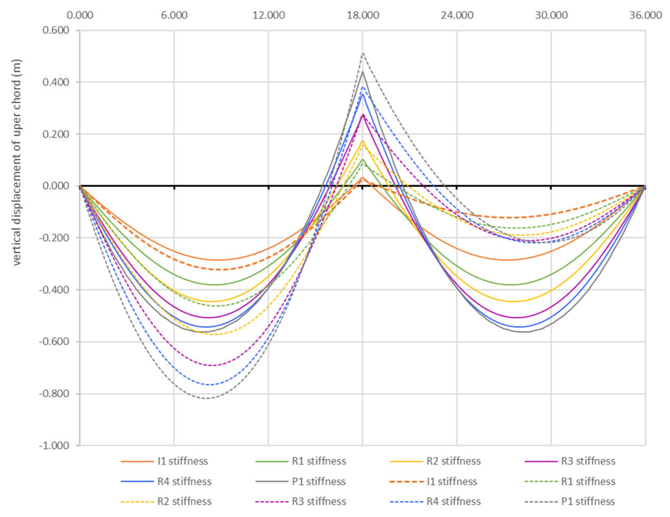Click the dashed R2 stiffness legend entry
The image size is (670, 517).
pyautogui.click(x=184, y=501)
